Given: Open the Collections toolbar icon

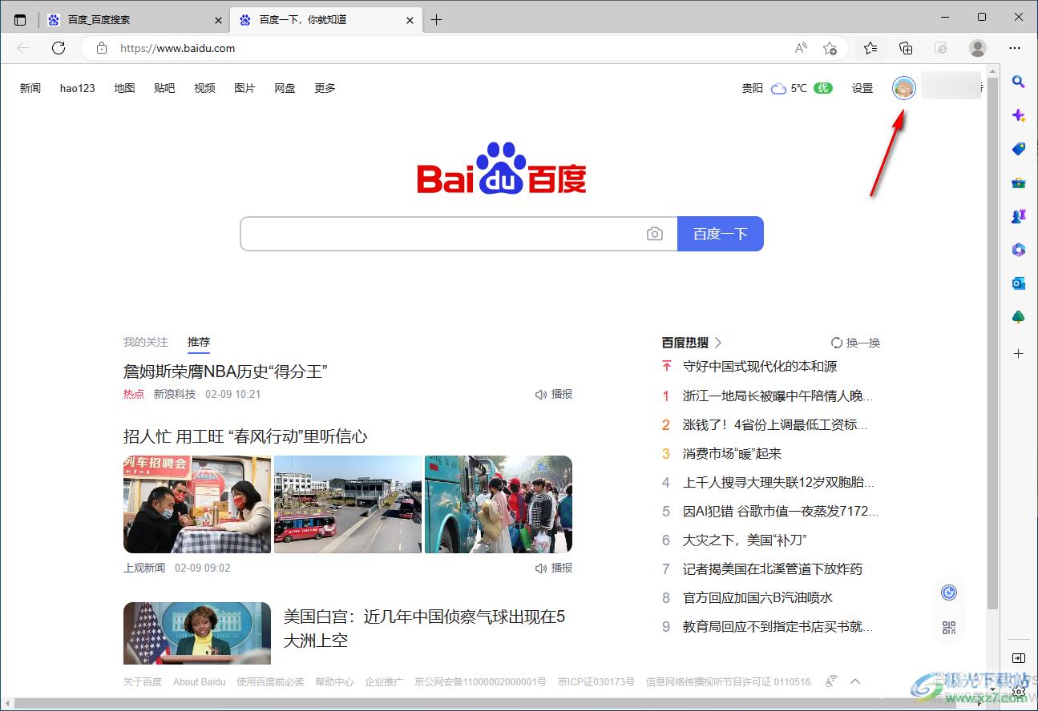Looking at the screenshot, I should 906,48.
